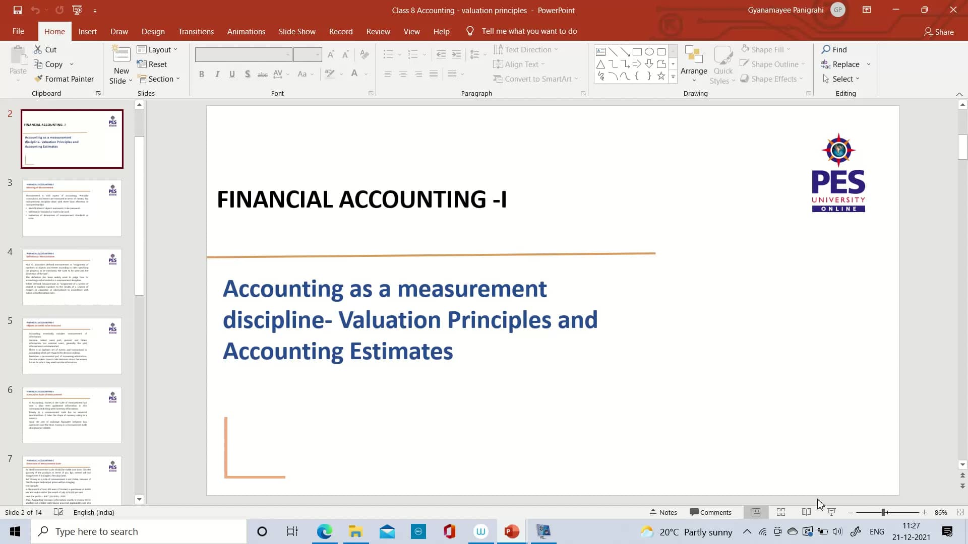Open the Insert tab

[88, 31]
